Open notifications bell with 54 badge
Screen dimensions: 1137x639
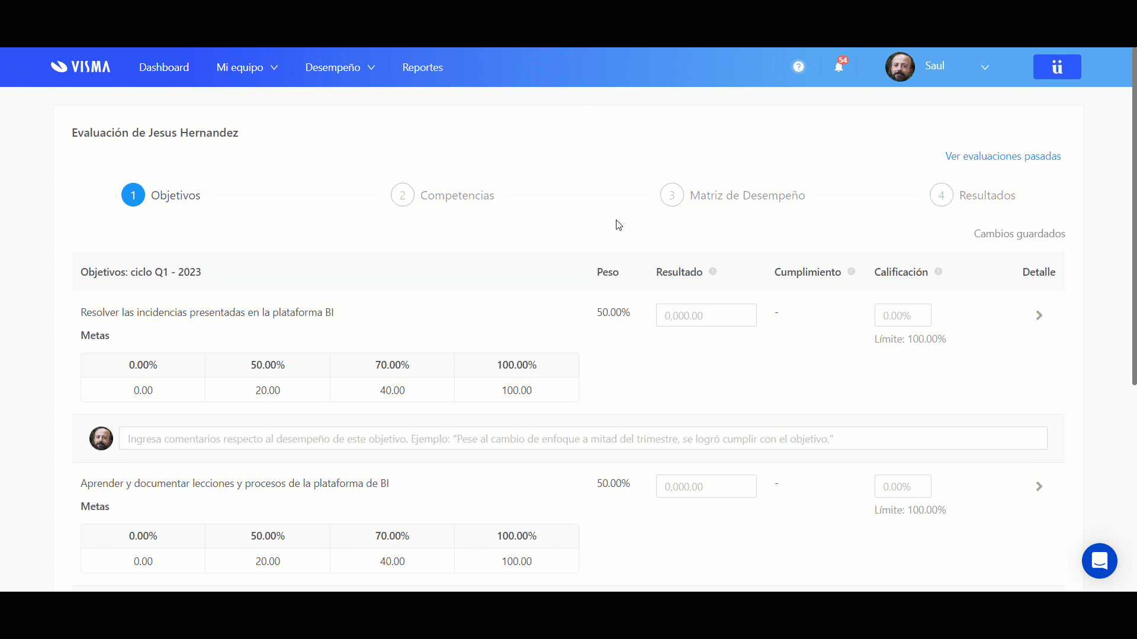coord(839,66)
